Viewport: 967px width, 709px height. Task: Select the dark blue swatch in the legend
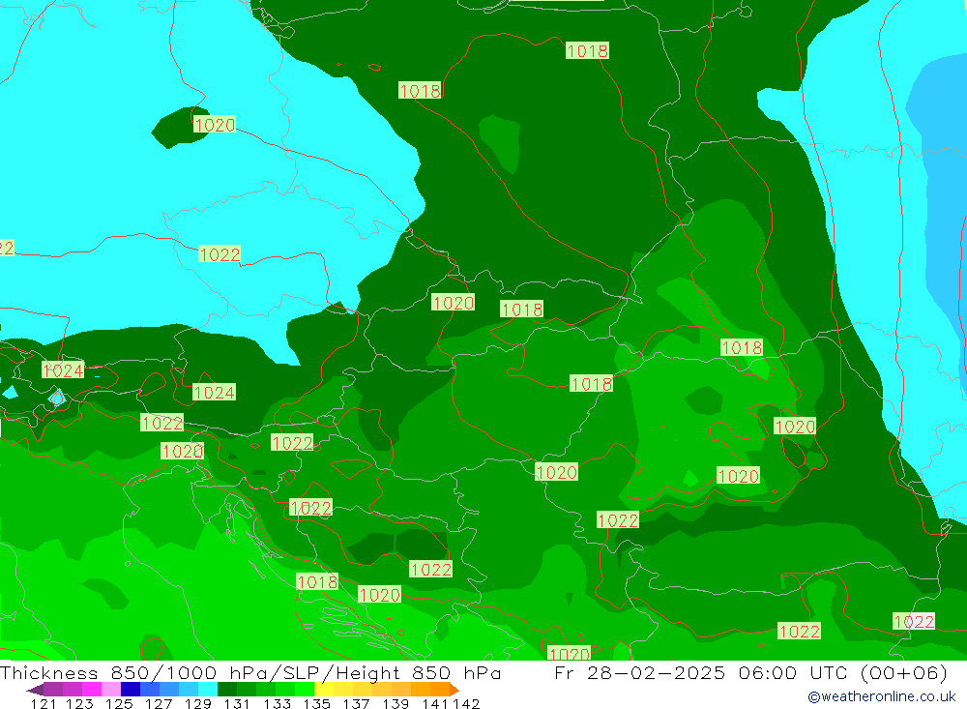pos(131,690)
